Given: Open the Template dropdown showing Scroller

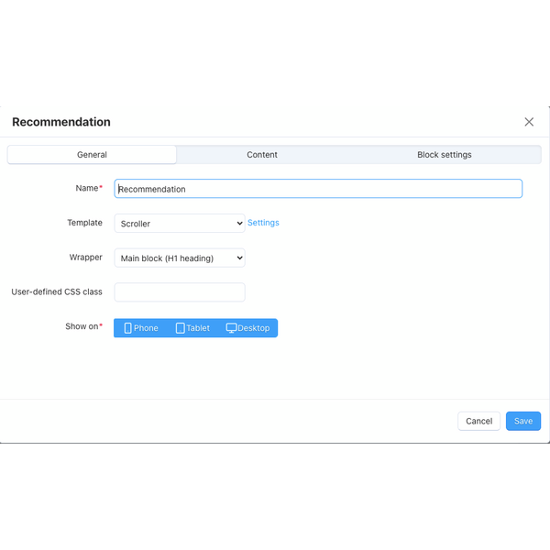Looking at the screenshot, I should (180, 224).
